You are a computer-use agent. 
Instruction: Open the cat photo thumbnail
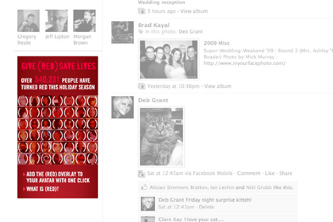(161, 137)
